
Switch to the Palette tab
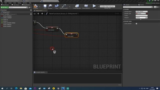[142, 5]
